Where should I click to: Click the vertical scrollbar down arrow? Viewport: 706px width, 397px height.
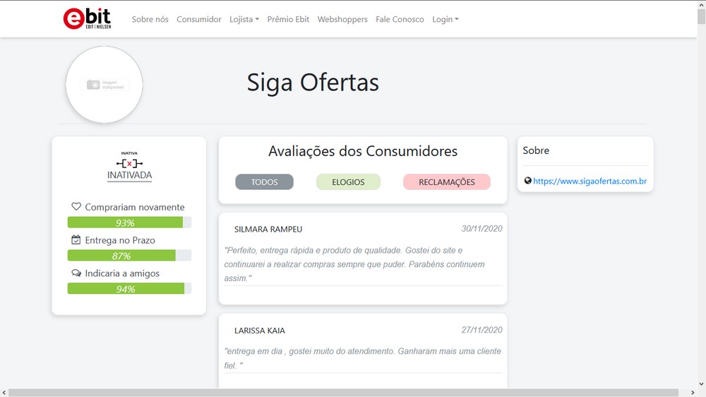pos(702,384)
